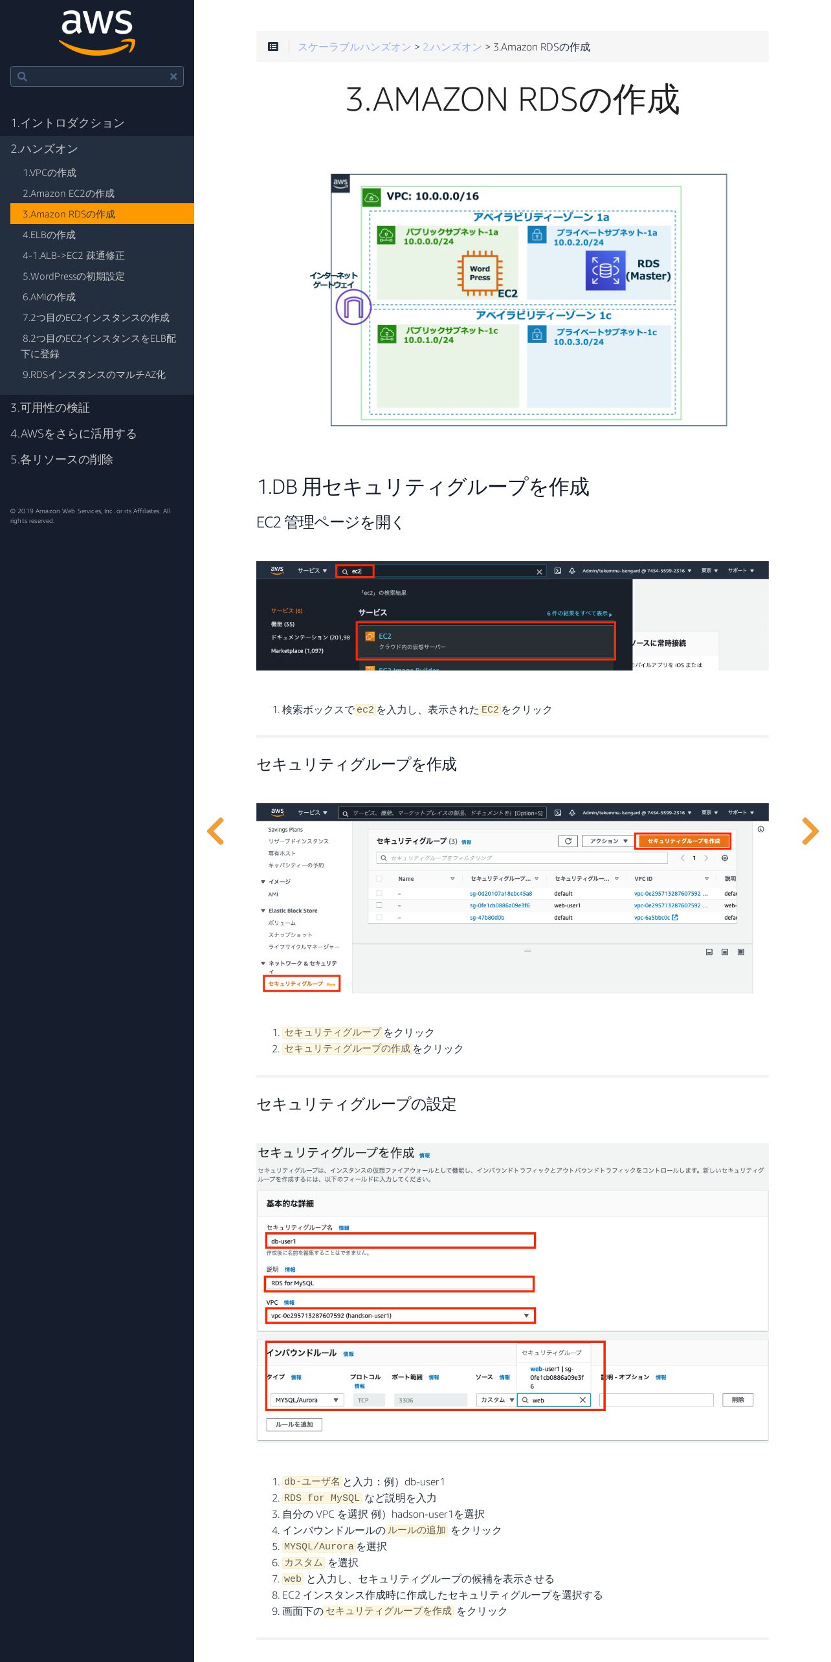Click the security group list screenshot

[513, 898]
